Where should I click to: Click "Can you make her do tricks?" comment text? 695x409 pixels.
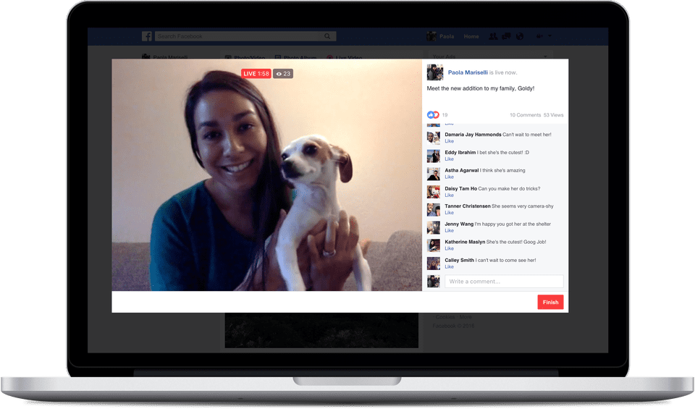point(509,189)
